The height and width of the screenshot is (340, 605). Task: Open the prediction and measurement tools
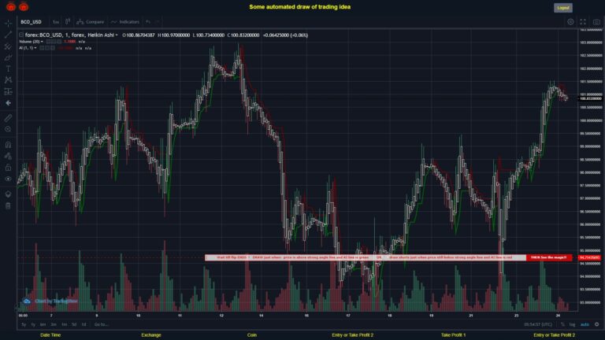[8, 92]
